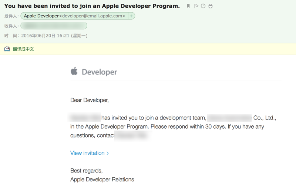Click the blurred inviter name
The height and width of the screenshot is (191, 296).
pos(85,118)
